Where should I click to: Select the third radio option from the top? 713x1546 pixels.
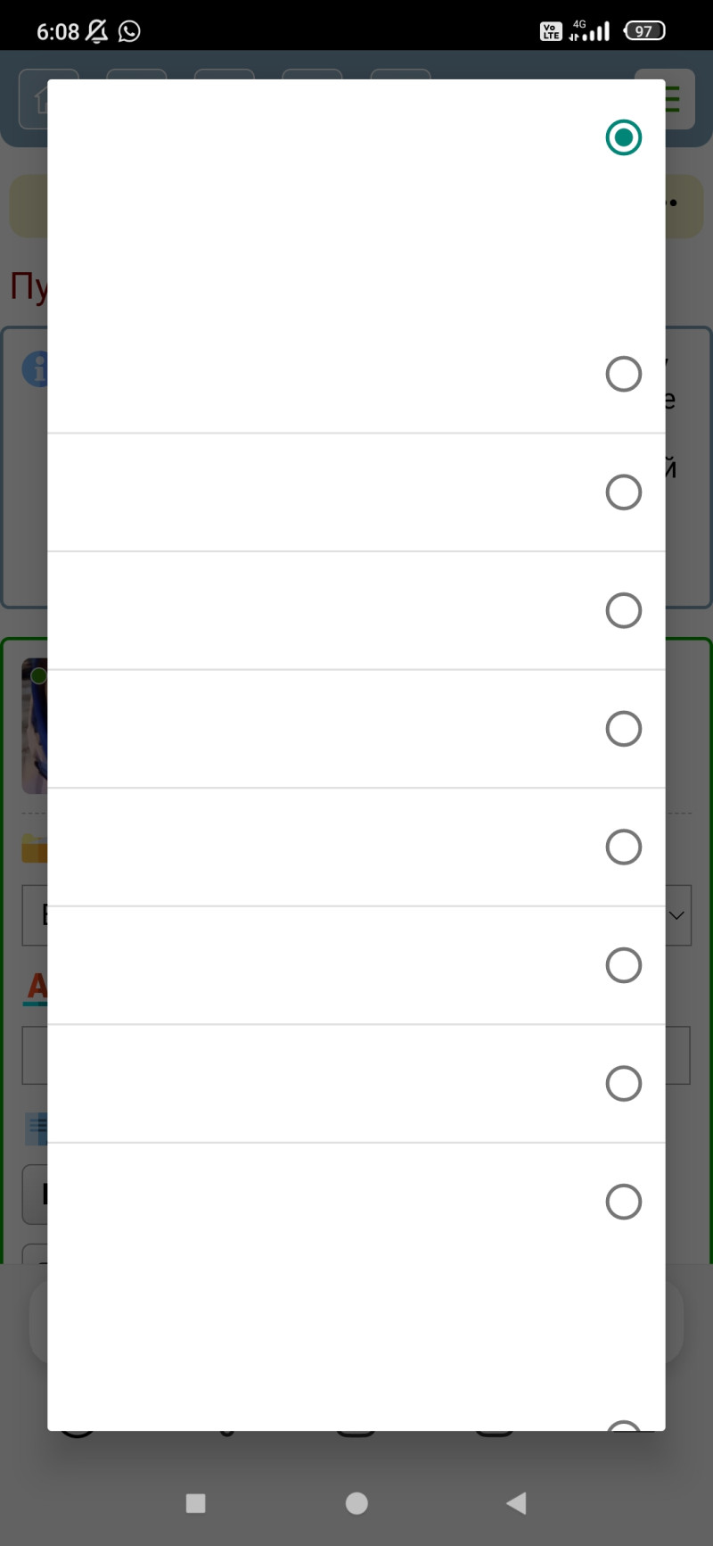[x=623, y=492]
